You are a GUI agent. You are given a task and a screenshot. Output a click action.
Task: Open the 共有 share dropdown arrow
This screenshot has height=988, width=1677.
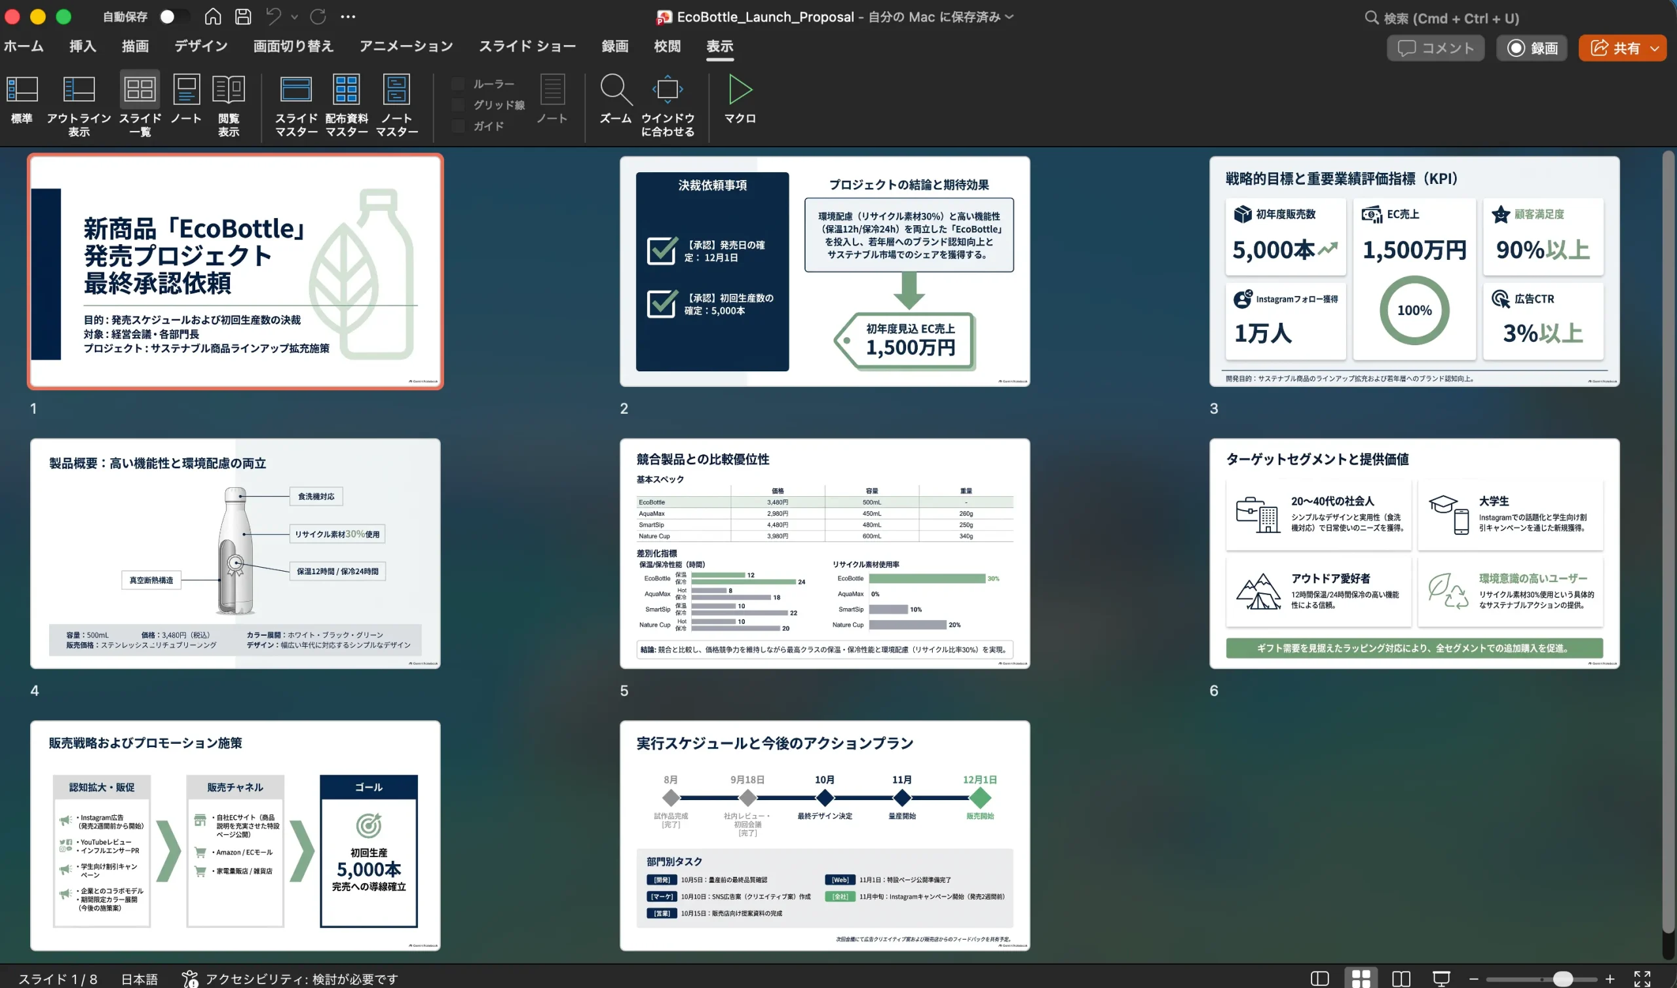(x=1654, y=48)
